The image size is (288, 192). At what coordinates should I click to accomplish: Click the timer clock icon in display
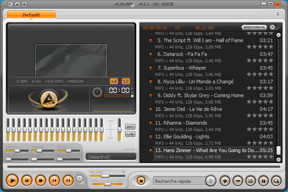(x=97, y=92)
